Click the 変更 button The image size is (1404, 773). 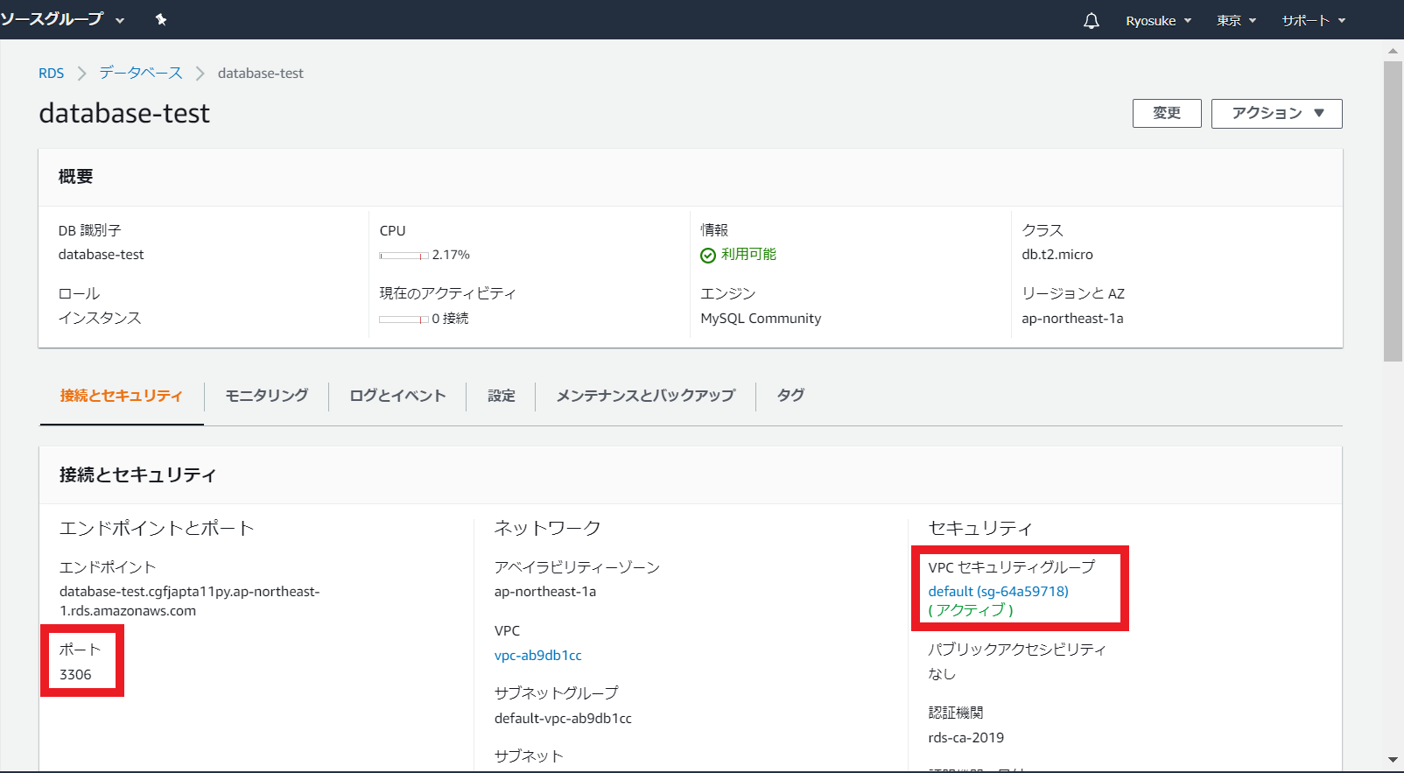point(1166,113)
